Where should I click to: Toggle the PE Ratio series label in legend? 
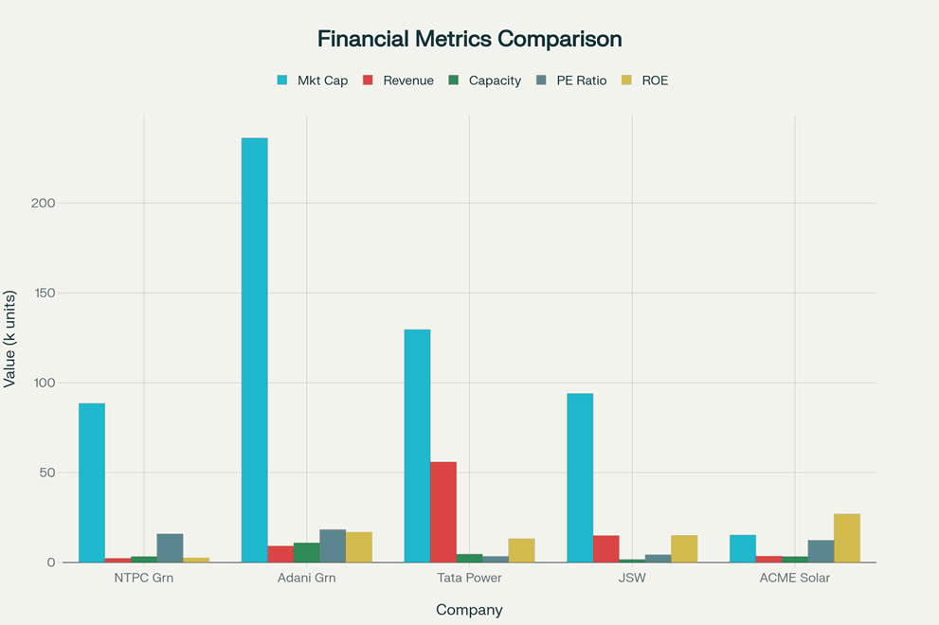[x=581, y=80]
